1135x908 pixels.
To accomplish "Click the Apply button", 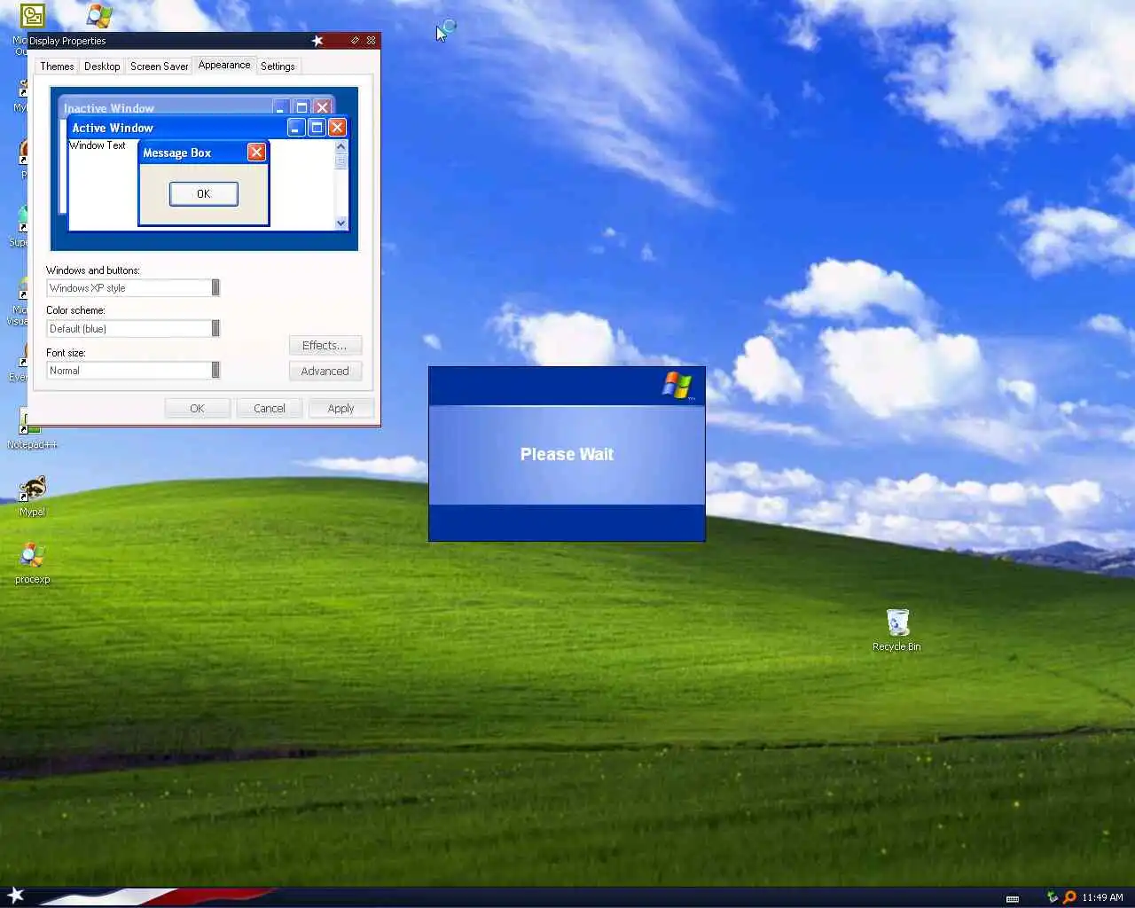I will click(340, 409).
